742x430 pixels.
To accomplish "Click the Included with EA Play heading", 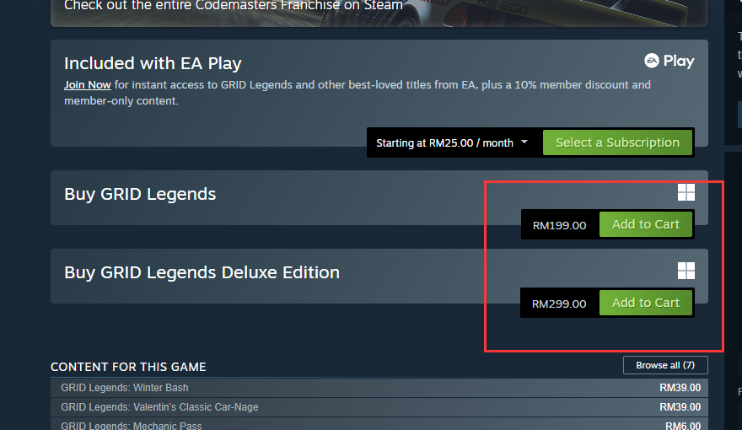I will coord(153,63).
